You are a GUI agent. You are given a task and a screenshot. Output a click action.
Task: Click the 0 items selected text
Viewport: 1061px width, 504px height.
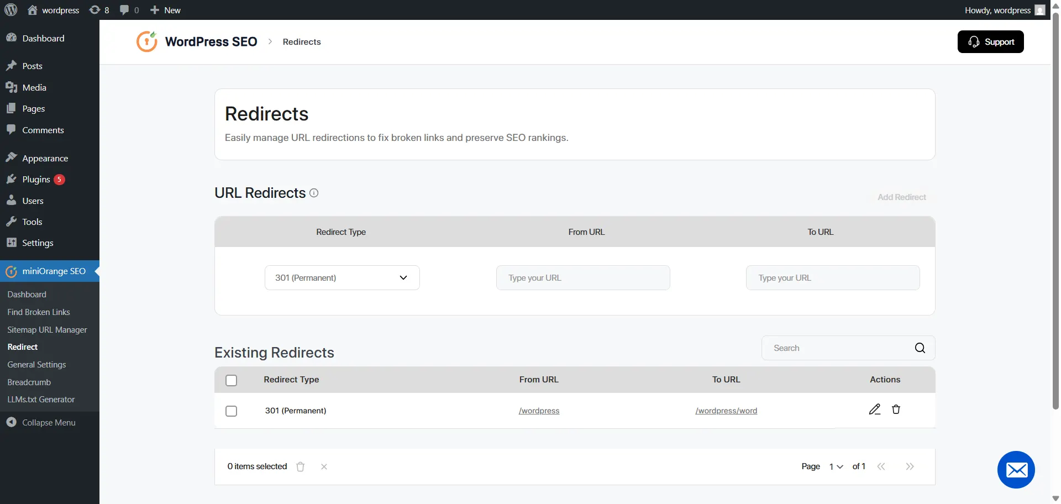tap(258, 466)
